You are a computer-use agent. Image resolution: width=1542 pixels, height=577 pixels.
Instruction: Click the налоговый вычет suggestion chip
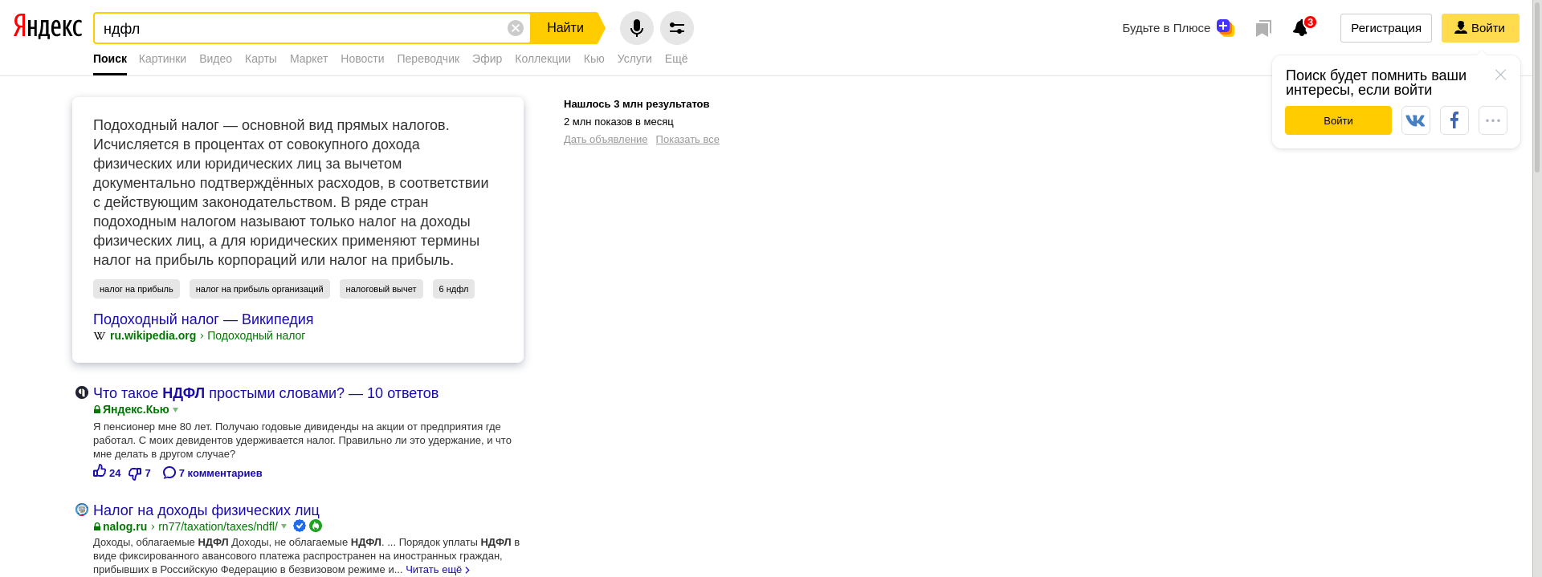pos(381,289)
